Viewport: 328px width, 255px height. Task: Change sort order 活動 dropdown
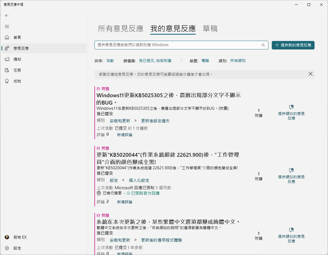(x=110, y=61)
